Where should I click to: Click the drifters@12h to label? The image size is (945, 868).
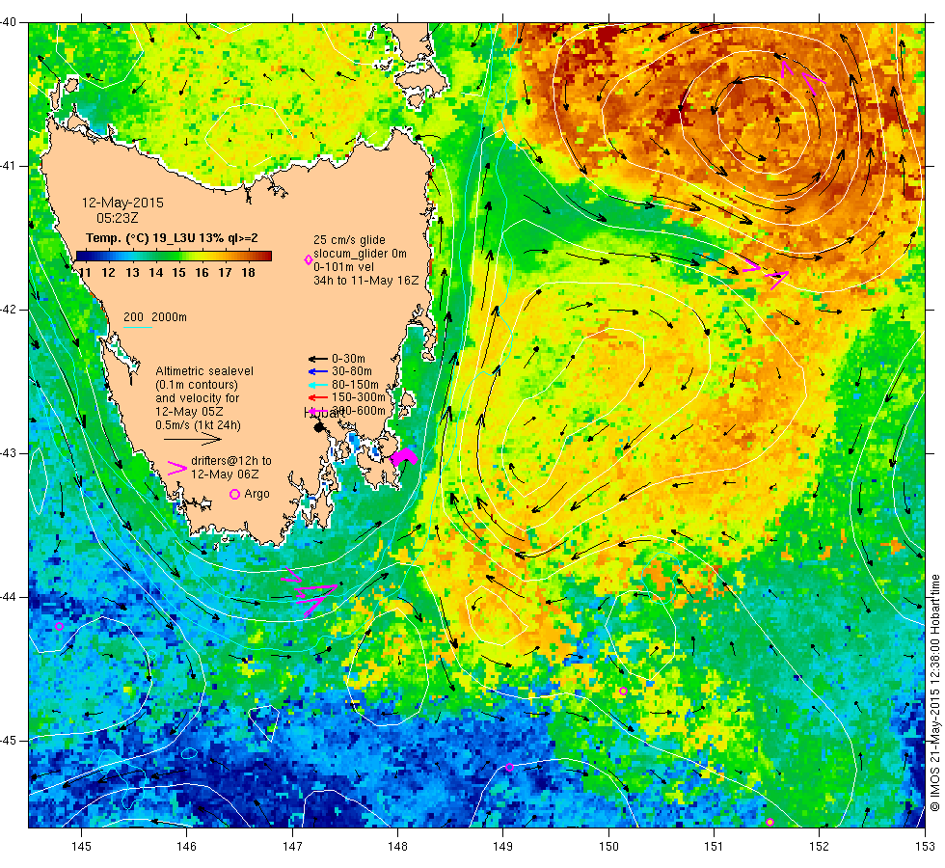point(231,461)
